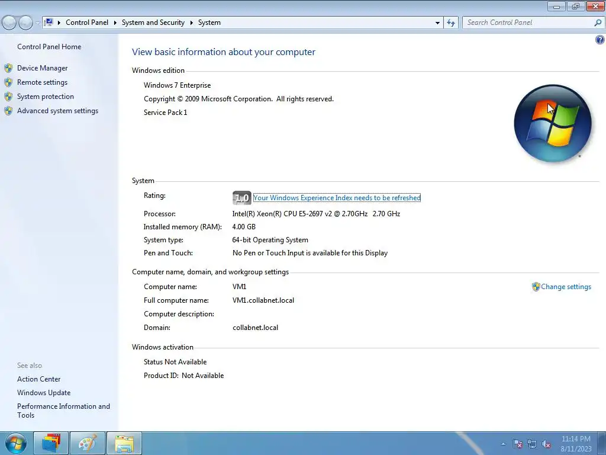Click the refresh button beside address bar
Screen dimensions: 606x455
click(x=451, y=23)
